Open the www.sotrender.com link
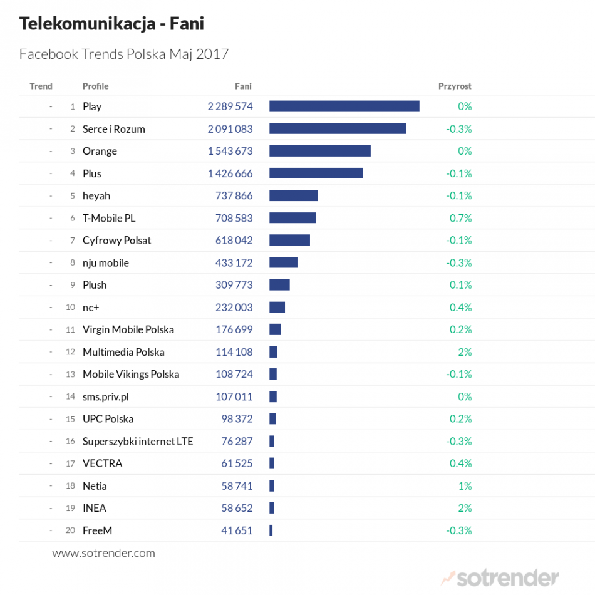The image size is (595, 595). [x=103, y=553]
